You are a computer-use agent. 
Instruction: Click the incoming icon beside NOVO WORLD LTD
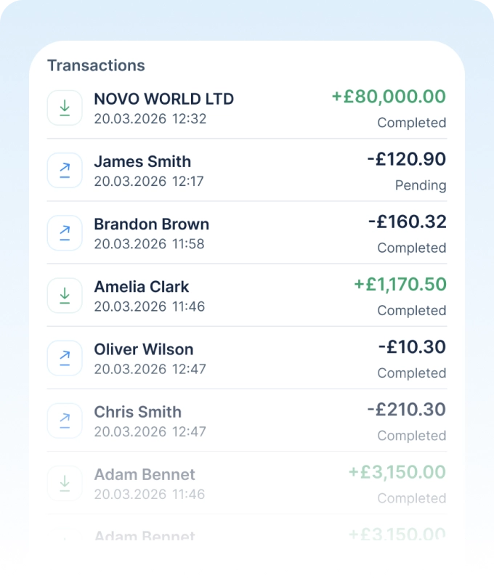click(65, 107)
